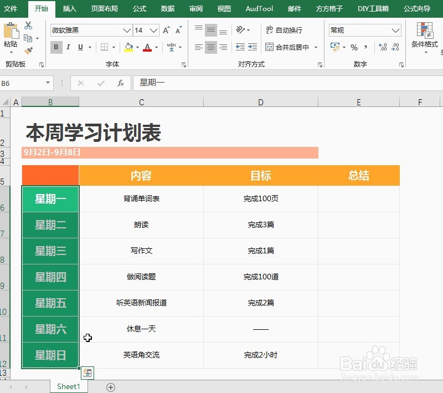Image resolution: width=443 pixels, height=393 pixels.
Task: Apply the Percent number format
Action: [x=354, y=48]
